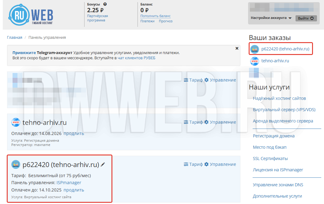This screenshot has height=204, width=324.
Task: Click hosting icon in p622420 order card
Action: click(16, 165)
